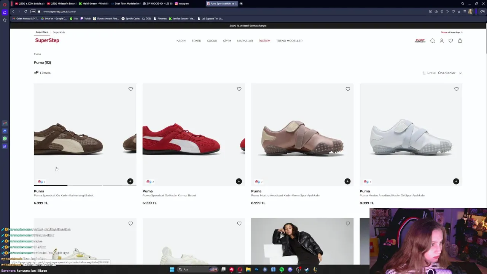Add Speedcat Go Kırmızı Babet to favorites
487x274 pixels.
[239, 89]
